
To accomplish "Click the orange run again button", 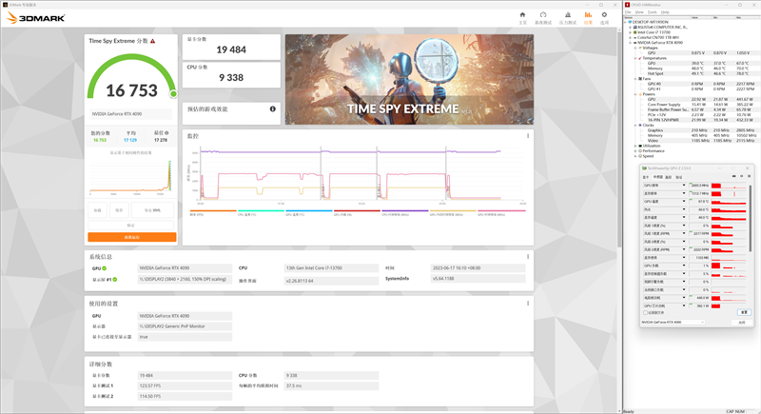I will pyautogui.click(x=131, y=237).
